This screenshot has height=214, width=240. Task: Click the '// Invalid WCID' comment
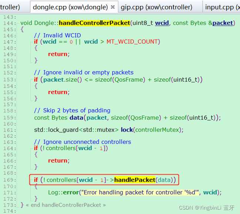coord(57,35)
